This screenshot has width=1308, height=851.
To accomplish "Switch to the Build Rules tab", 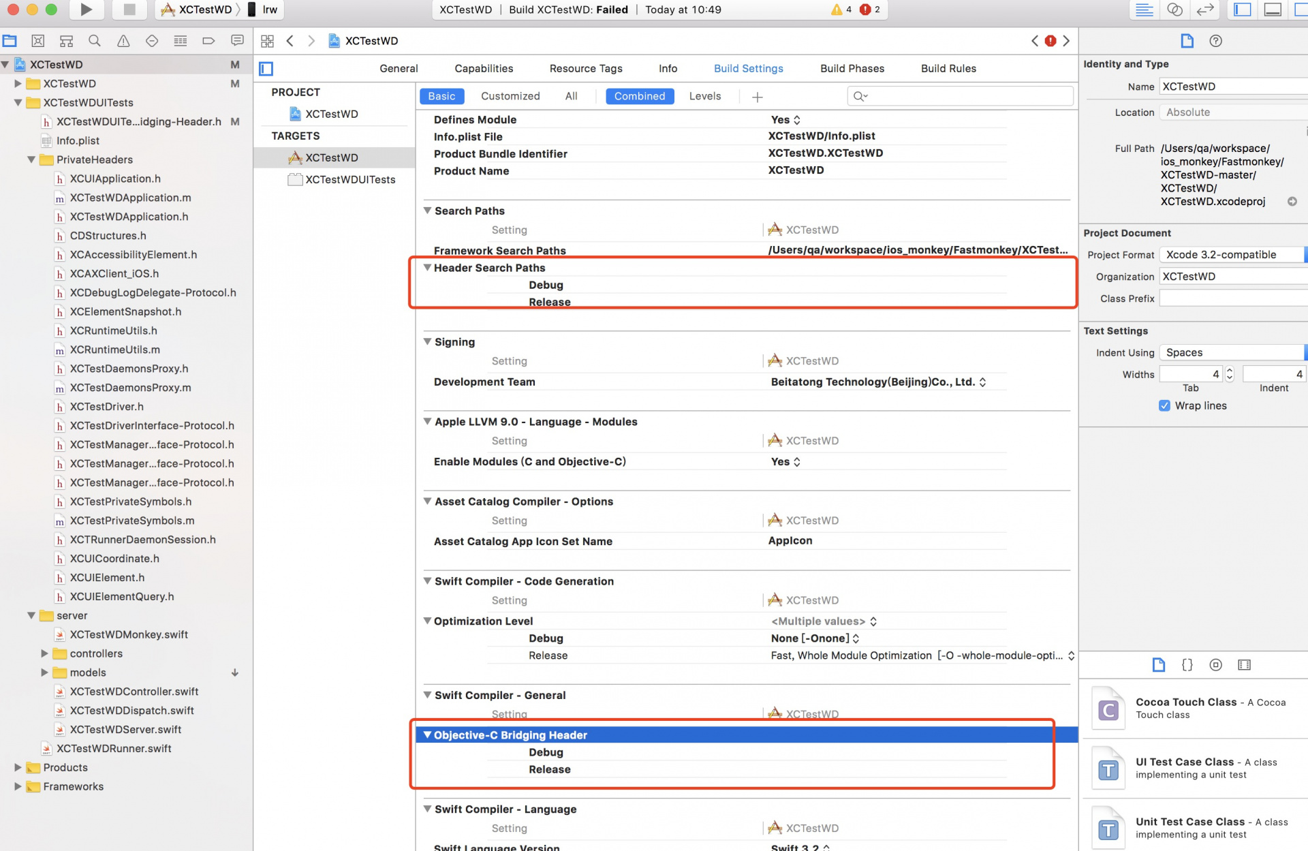I will [x=948, y=68].
